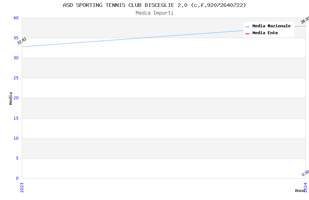This screenshot has height=200, width=309.
Task: Click the y-axis value 5
Action: tap(17, 158)
